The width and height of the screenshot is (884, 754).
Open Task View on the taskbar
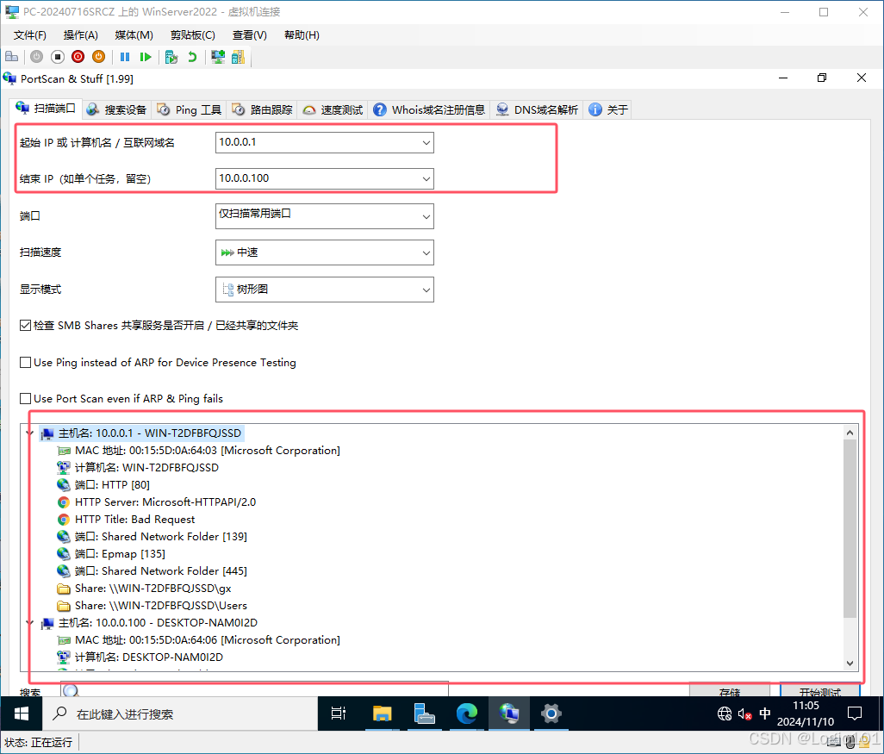click(339, 714)
